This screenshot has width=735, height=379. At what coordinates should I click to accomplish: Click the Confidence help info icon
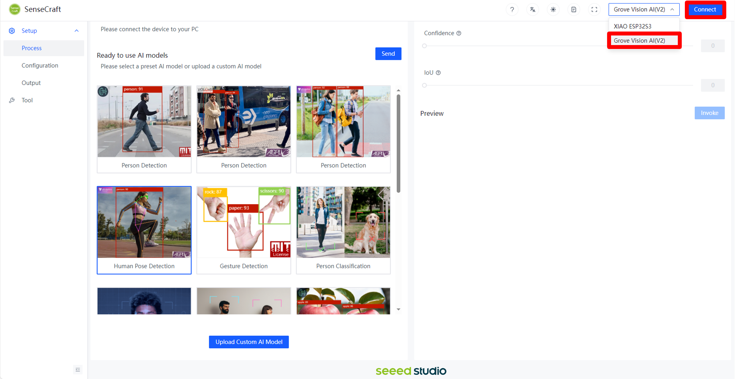(x=459, y=33)
